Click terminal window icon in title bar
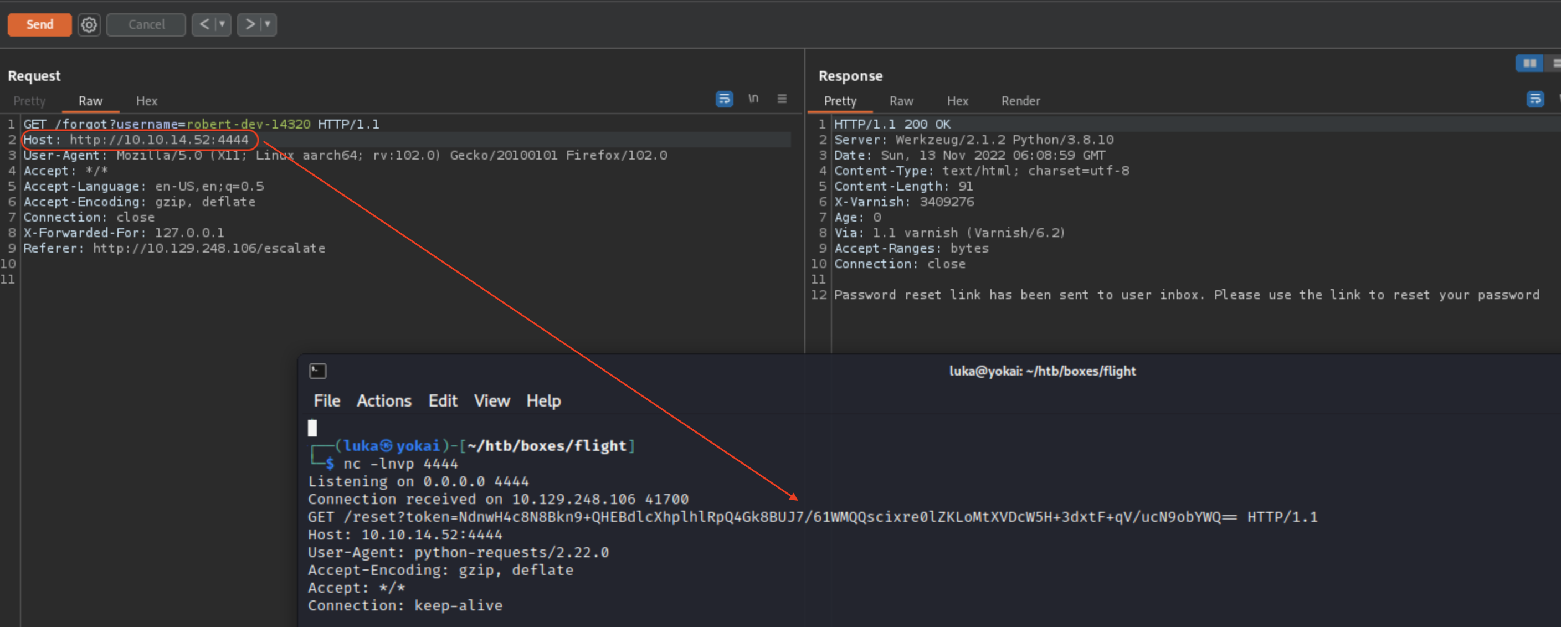 317,371
